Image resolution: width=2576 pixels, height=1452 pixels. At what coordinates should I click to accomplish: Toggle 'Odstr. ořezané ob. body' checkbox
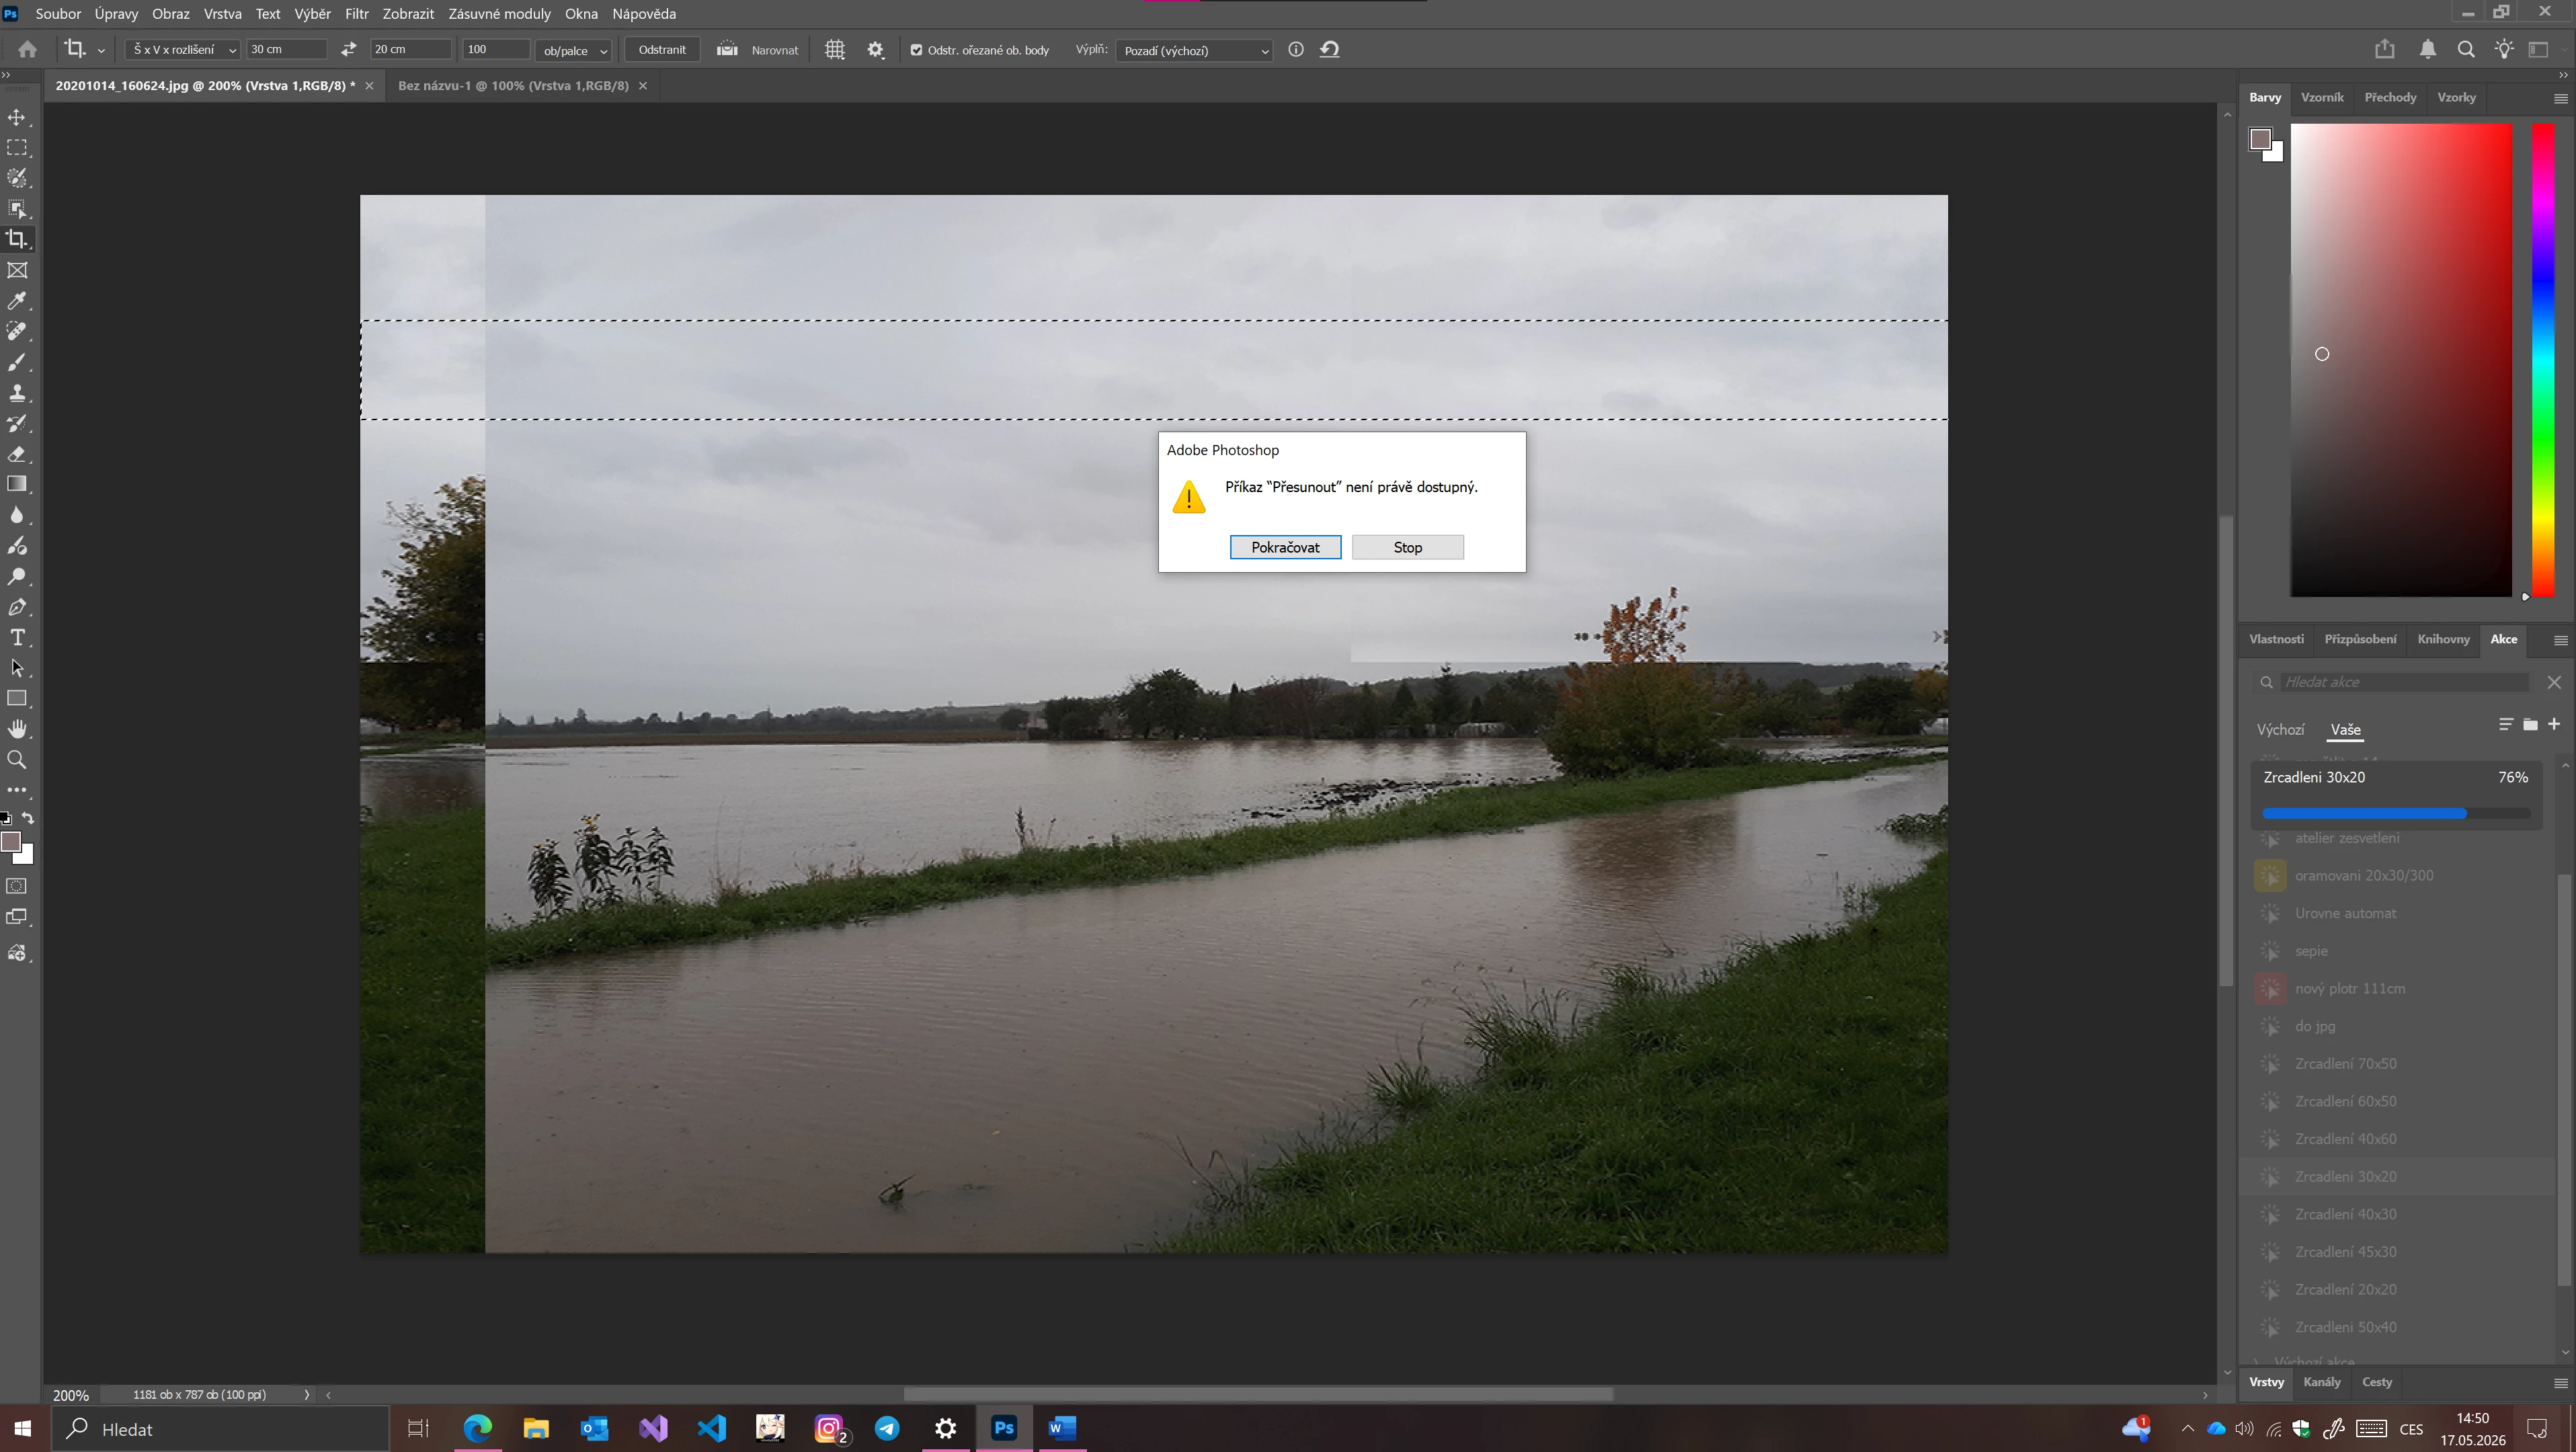[x=916, y=50]
